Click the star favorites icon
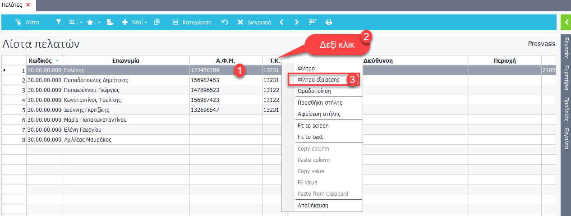This screenshot has width=571, height=216. tap(90, 22)
